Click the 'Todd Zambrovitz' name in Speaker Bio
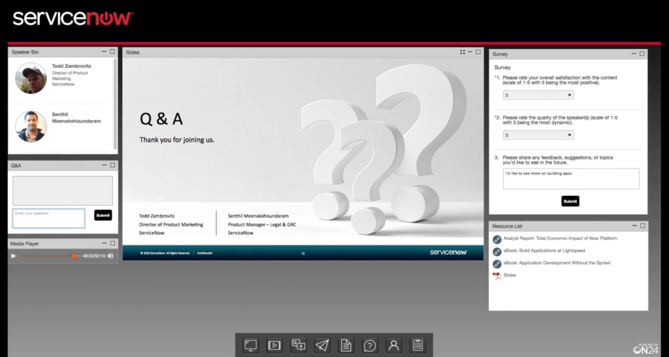The height and width of the screenshot is (357, 669). click(71, 66)
